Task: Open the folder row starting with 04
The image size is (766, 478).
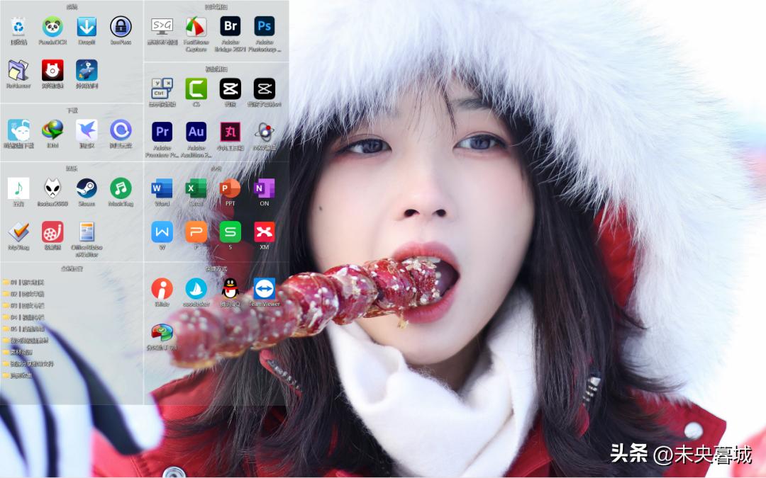Action: [23, 317]
